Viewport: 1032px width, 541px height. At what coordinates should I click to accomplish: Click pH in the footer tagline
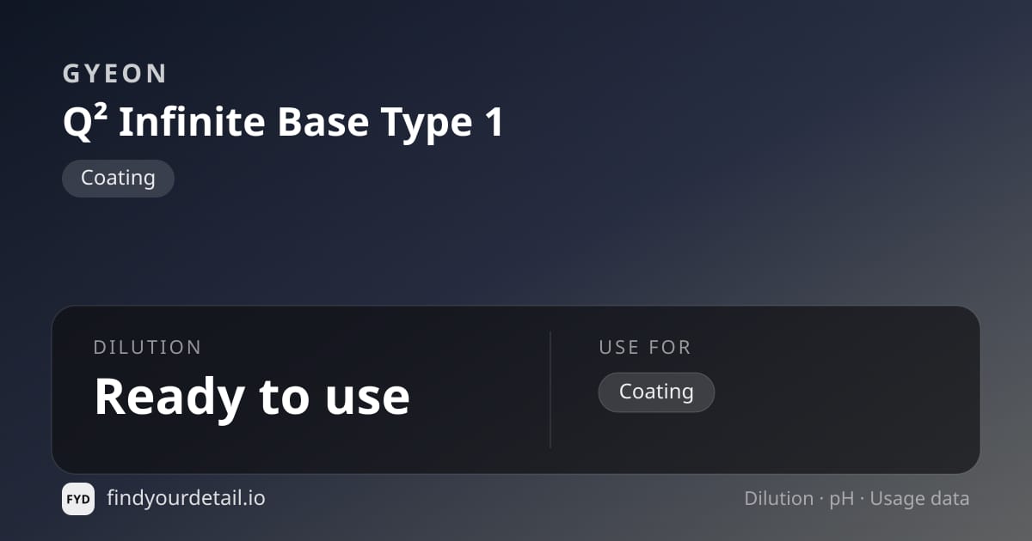[x=841, y=499]
